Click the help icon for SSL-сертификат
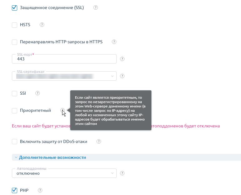 point(122,76)
